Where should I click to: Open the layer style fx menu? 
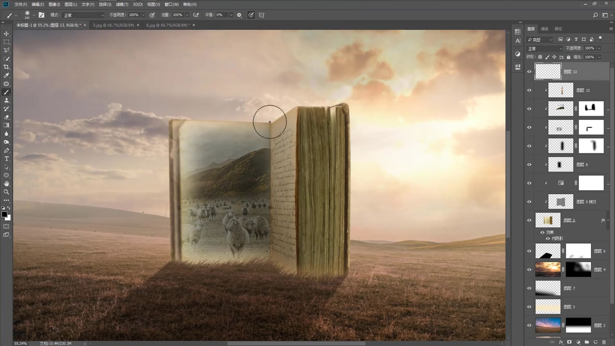(x=561, y=342)
